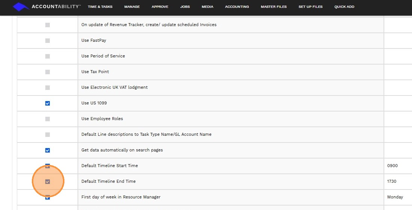Click the Accountability logo icon
Image resolution: width=412 pixels, height=210 pixels.
(x=21, y=7)
